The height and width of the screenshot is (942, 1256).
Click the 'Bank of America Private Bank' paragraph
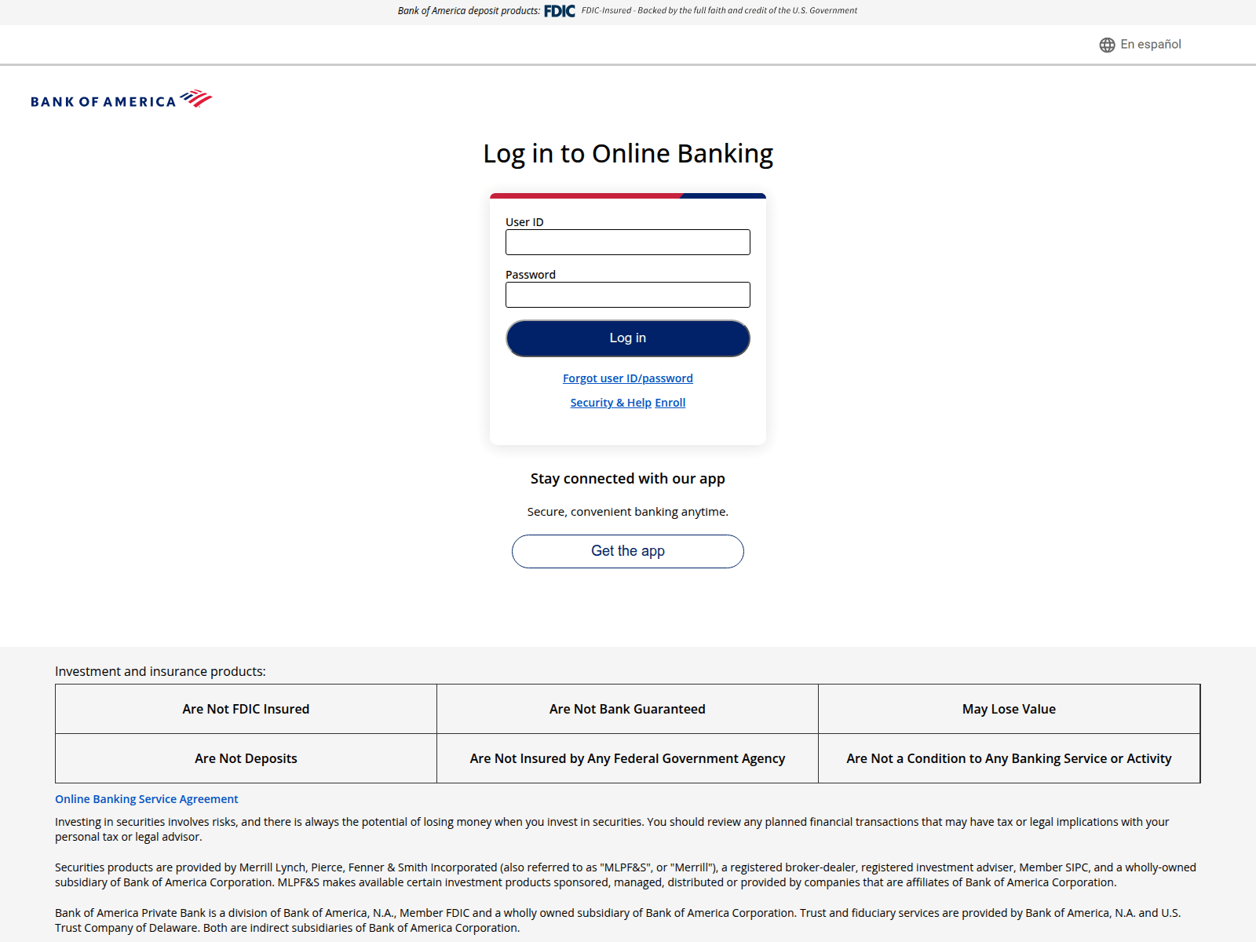coord(618,921)
